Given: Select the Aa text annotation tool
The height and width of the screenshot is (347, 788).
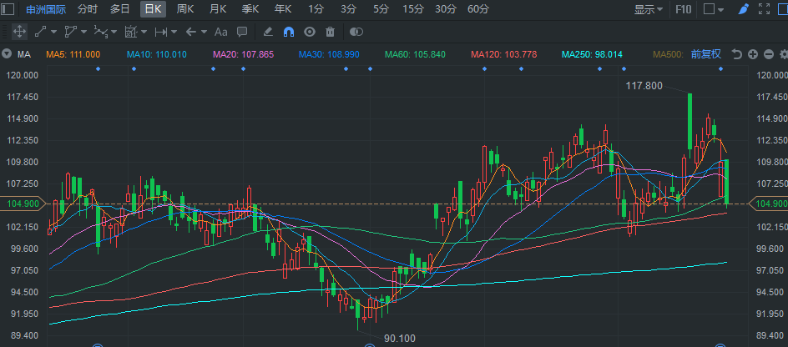Looking at the screenshot, I should click(220, 32).
